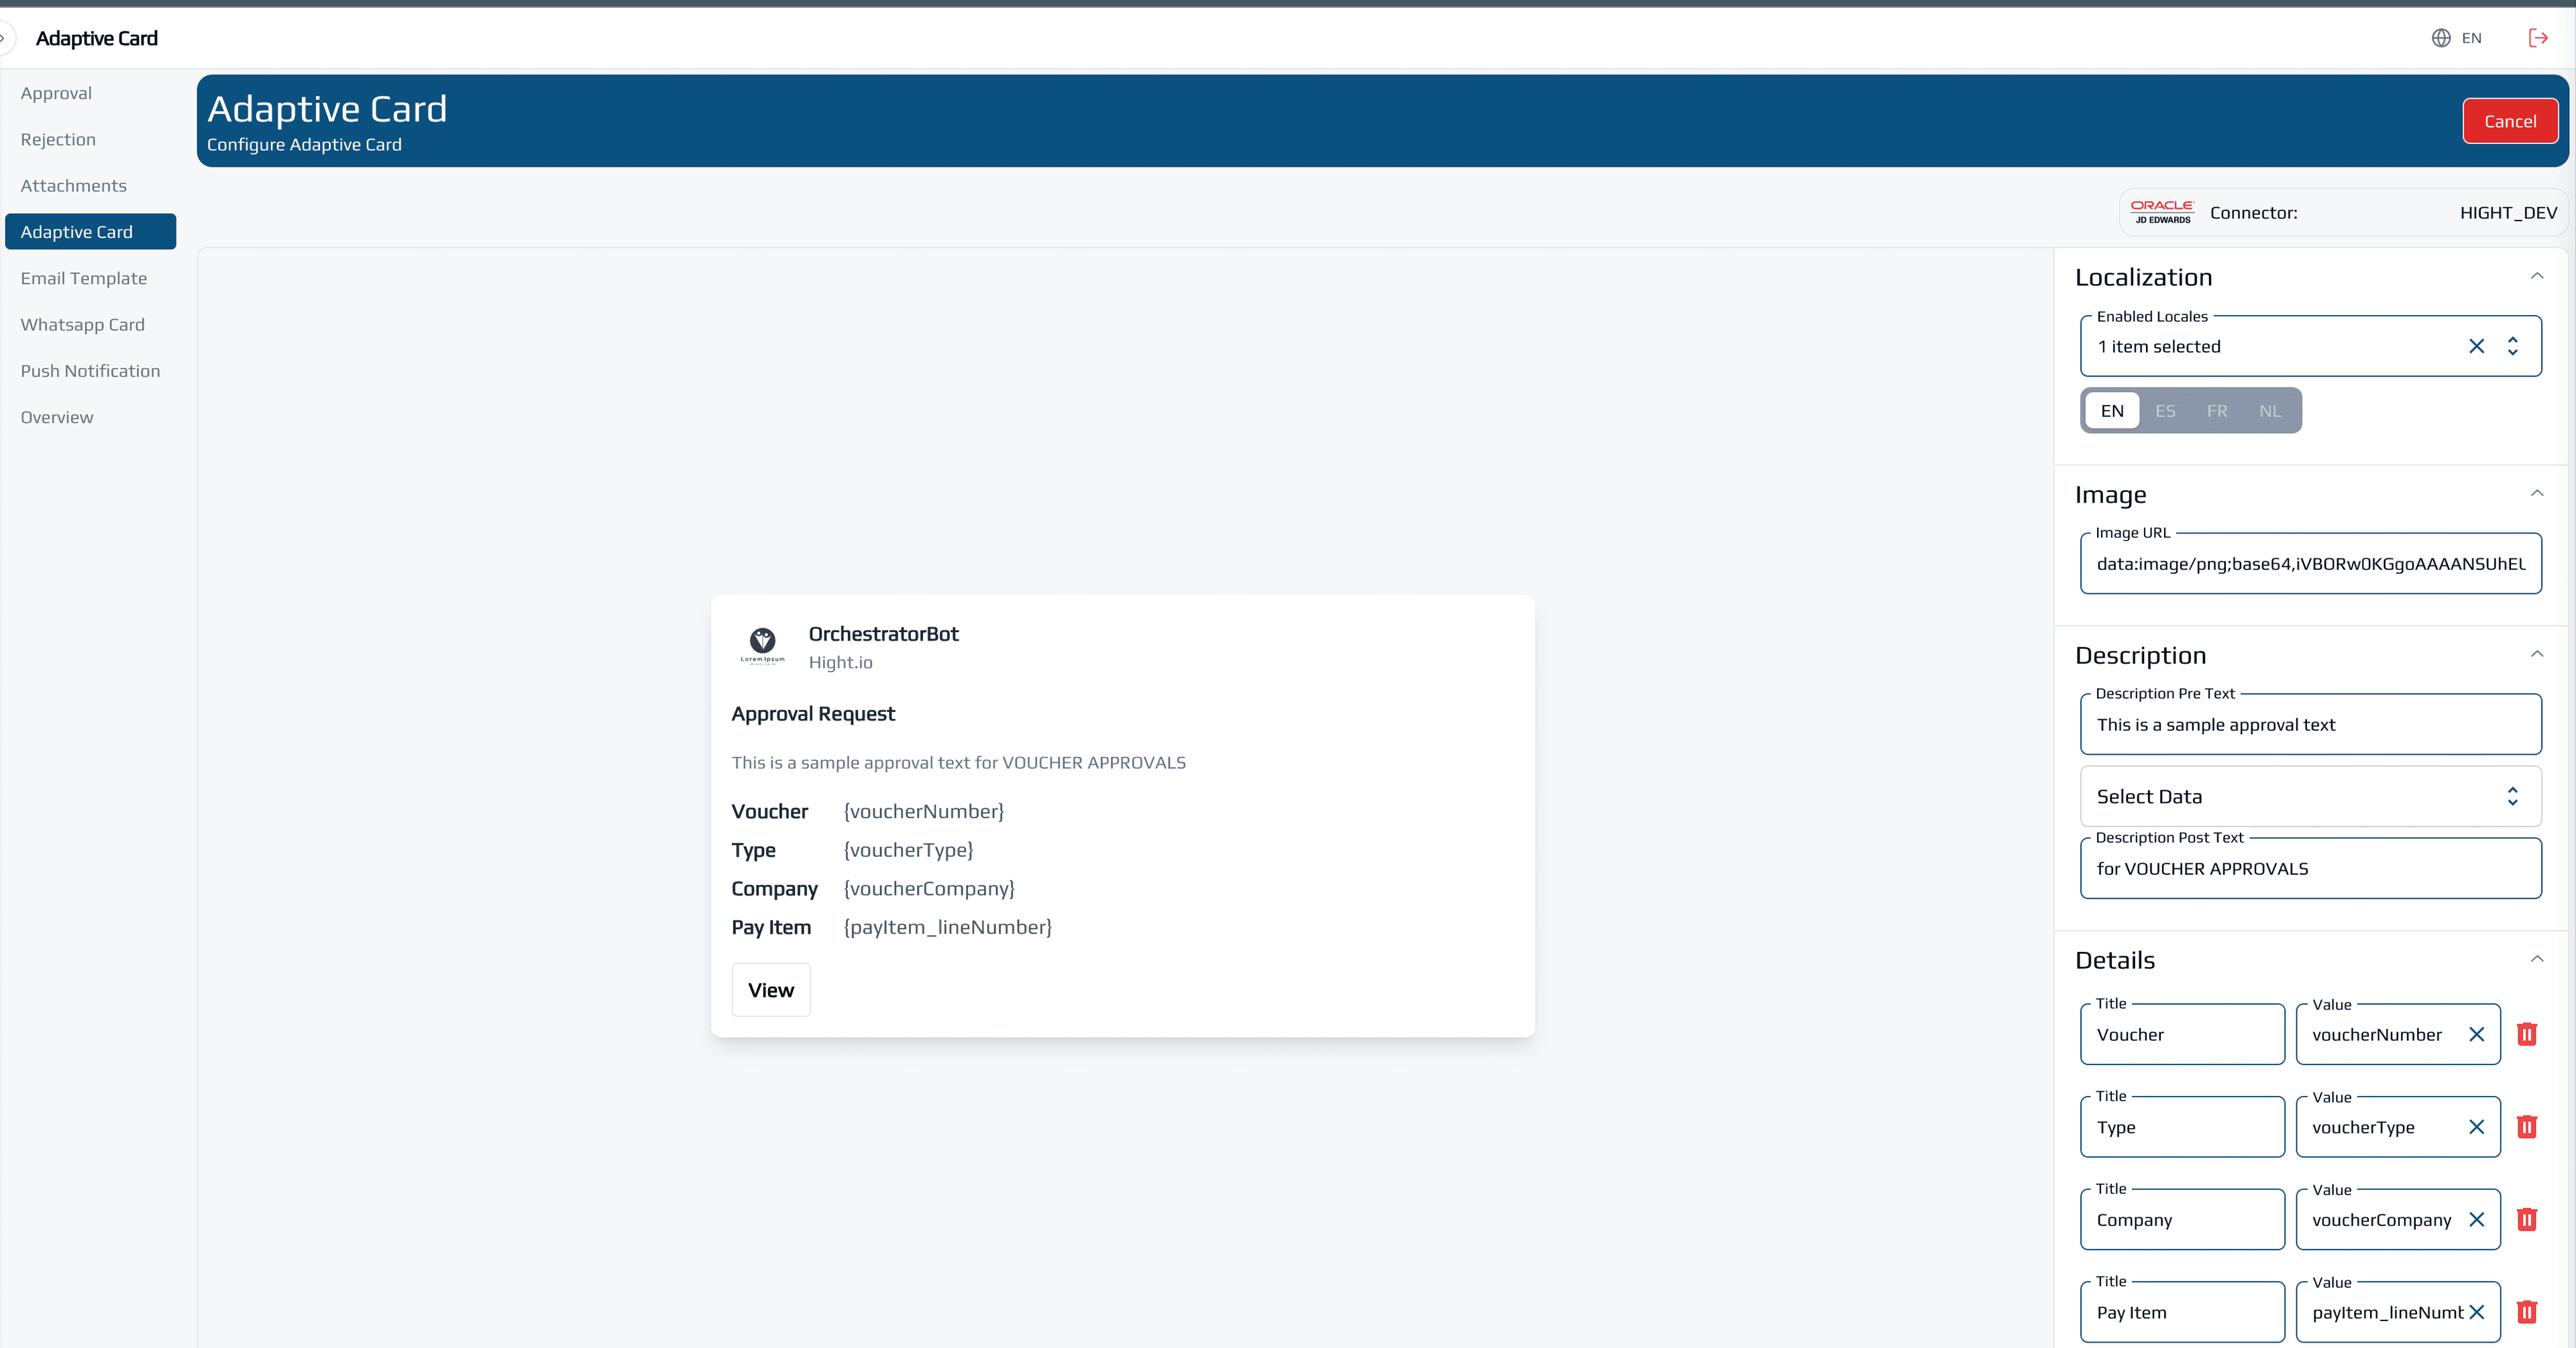Click the Image URL input field

(x=2310, y=564)
